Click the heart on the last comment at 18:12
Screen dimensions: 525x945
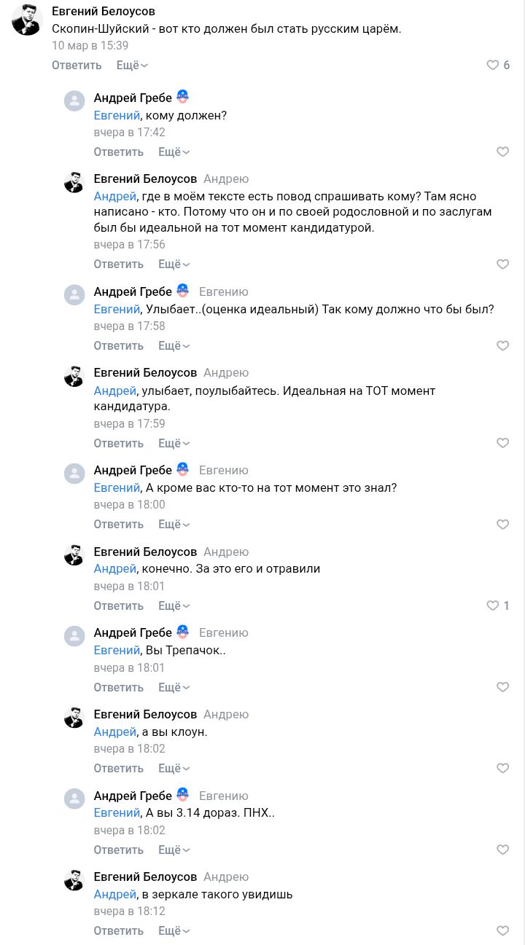tap(502, 931)
